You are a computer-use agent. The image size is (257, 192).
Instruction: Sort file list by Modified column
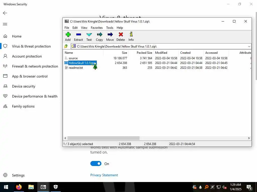[166, 53]
